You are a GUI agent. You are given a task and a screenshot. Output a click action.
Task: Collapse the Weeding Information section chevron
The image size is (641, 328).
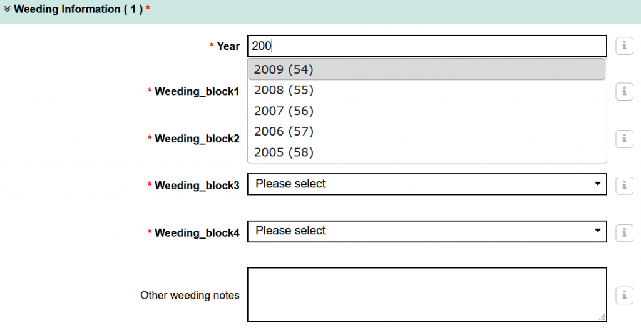pos(8,9)
